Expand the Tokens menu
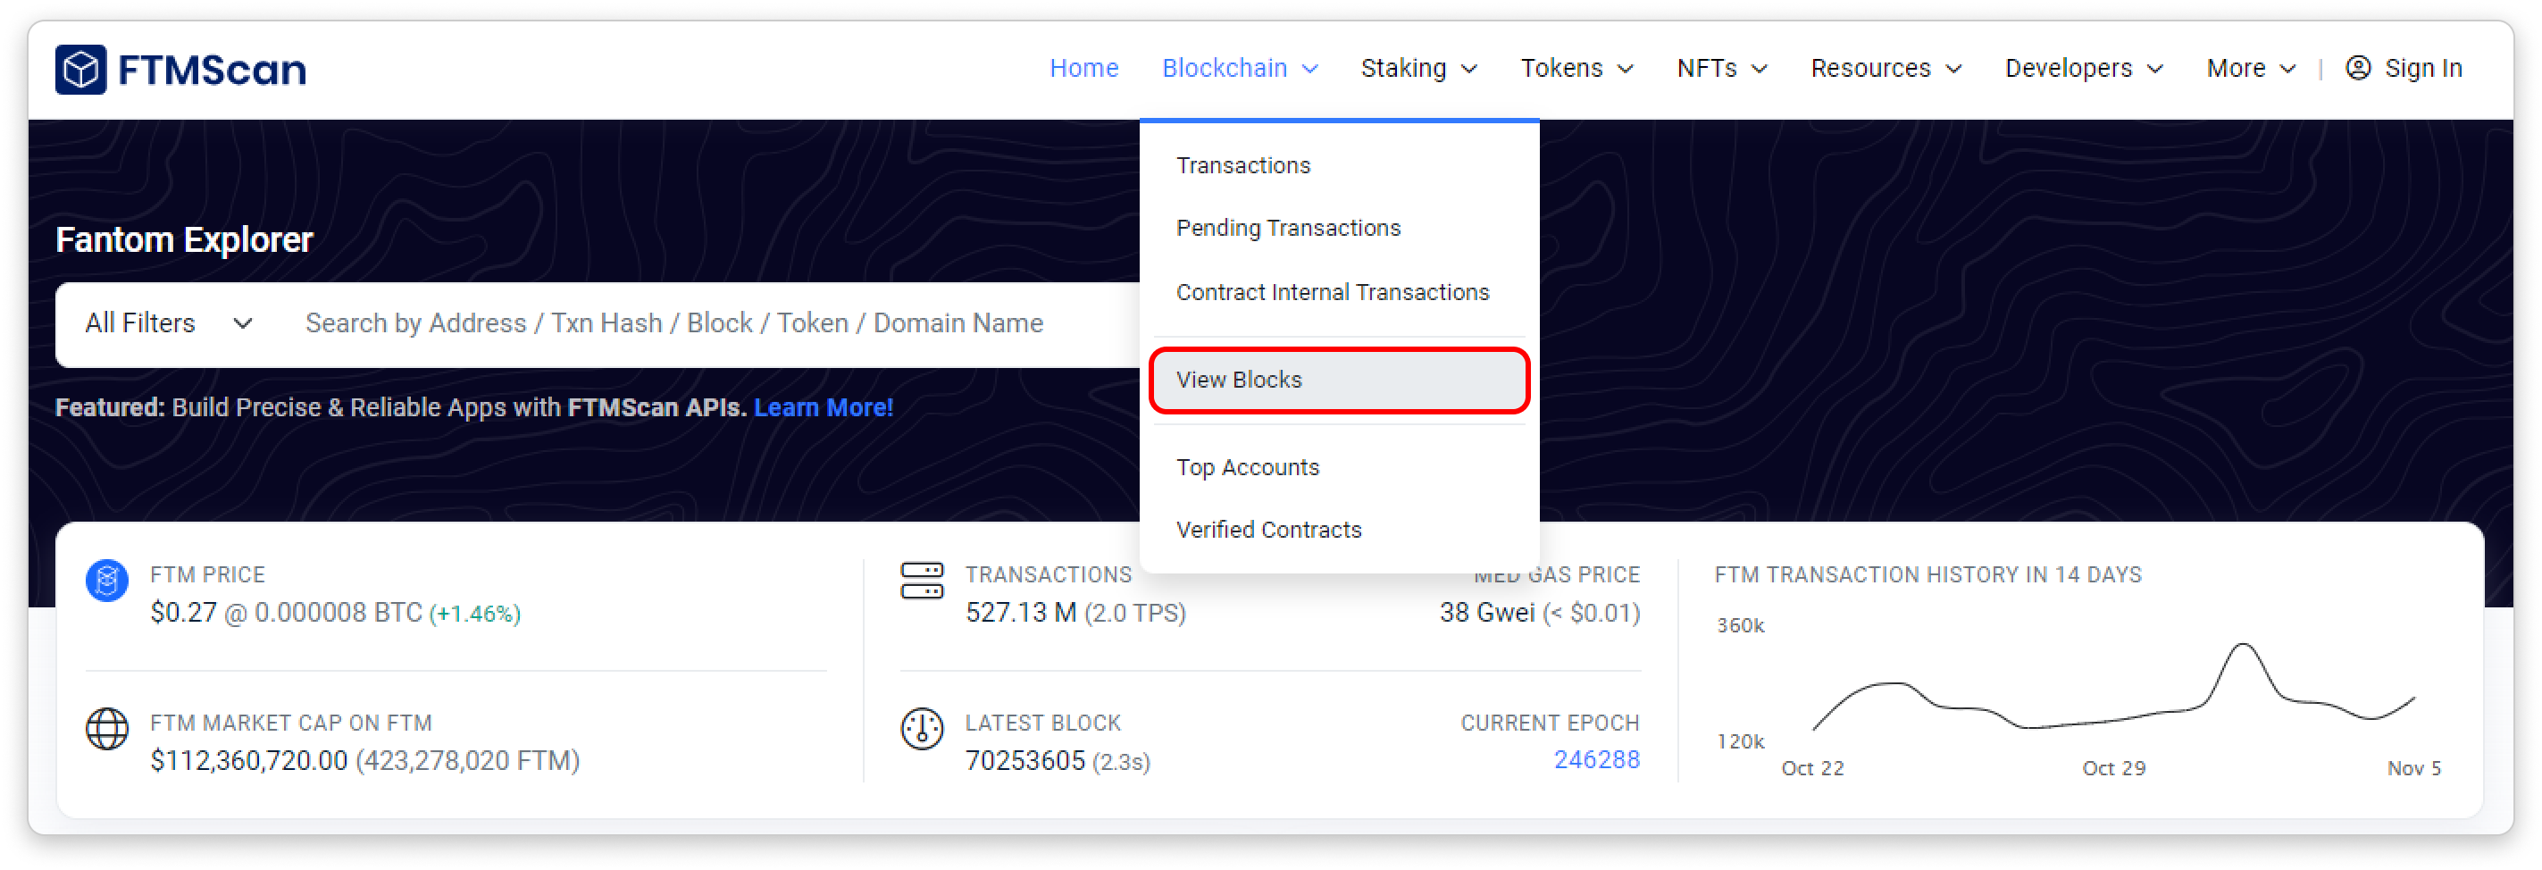Image resolution: width=2542 pixels, height=870 pixels. tap(1576, 68)
